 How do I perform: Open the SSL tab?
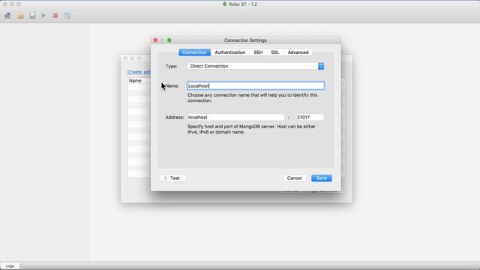(x=275, y=52)
